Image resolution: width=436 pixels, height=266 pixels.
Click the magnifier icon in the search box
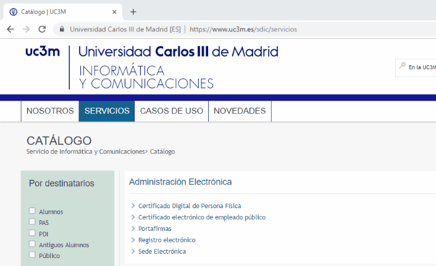tap(403, 66)
